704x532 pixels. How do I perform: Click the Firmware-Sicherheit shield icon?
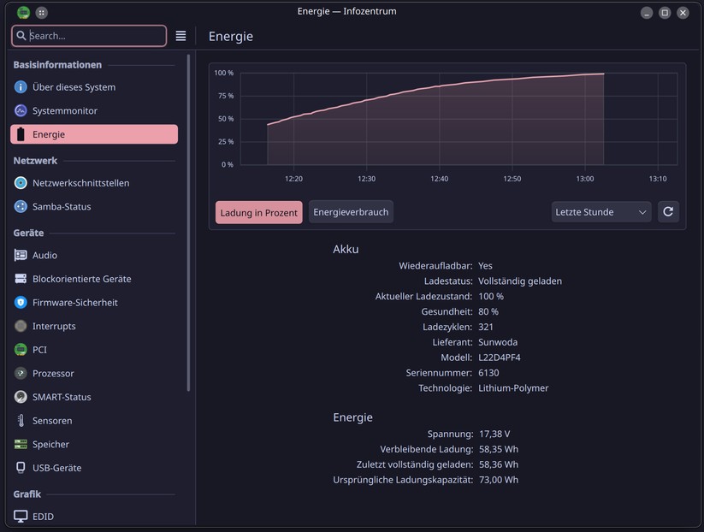(21, 303)
